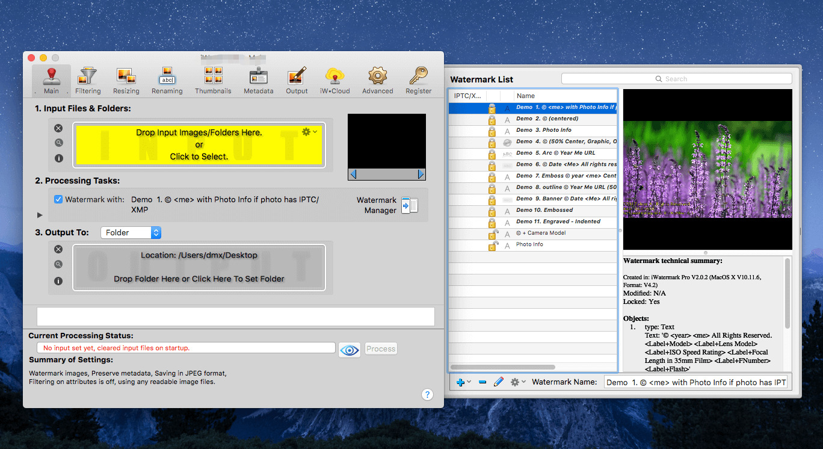
Task: Click the gray slider track under the input preview
Action: [387, 175]
